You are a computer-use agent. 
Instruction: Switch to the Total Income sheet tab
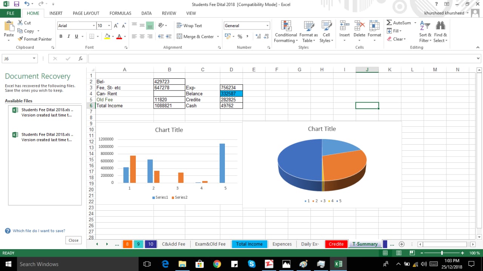pyautogui.click(x=249, y=244)
